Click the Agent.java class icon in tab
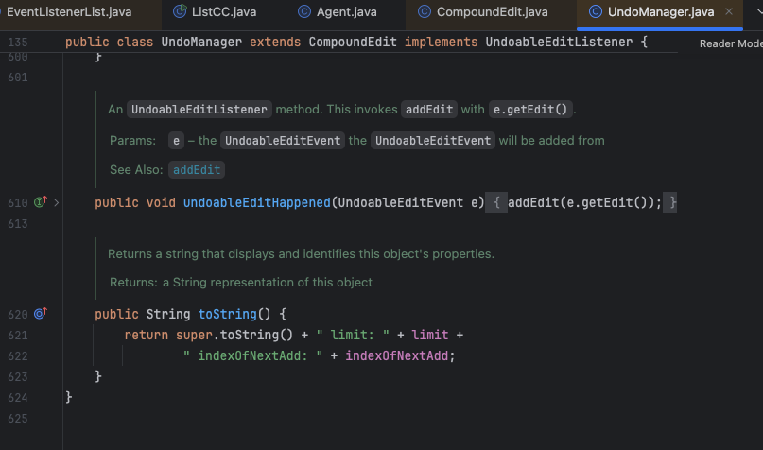The height and width of the screenshot is (450, 763). pos(303,12)
